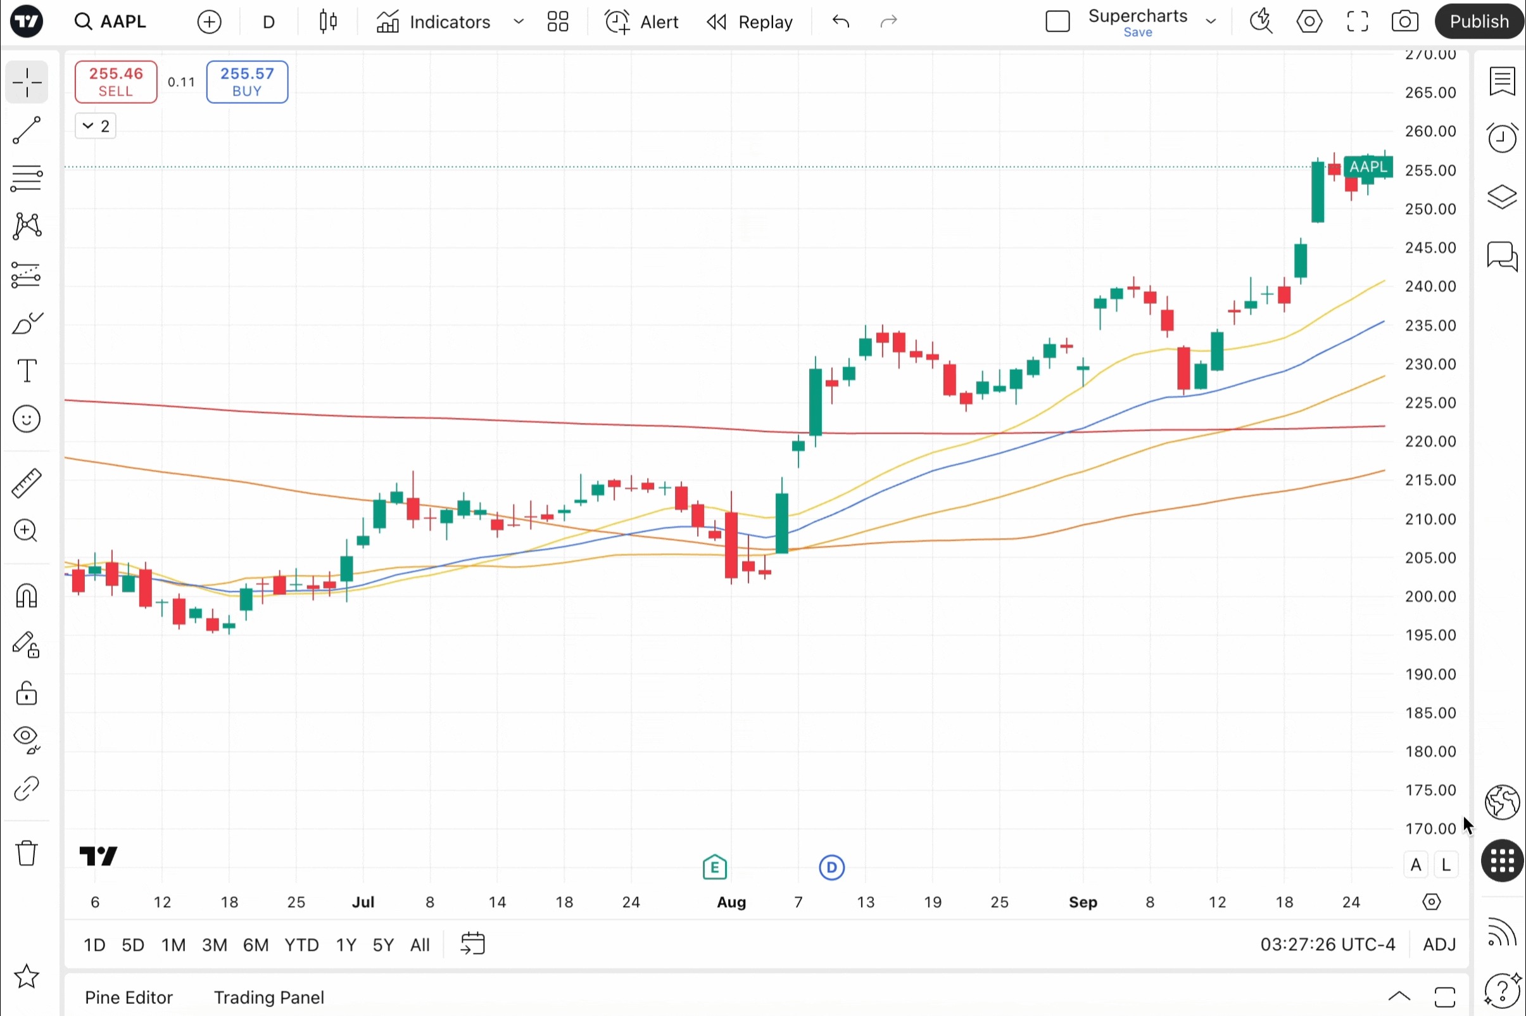Toggle lock all drawing tools
The height and width of the screenshot is (1016, 1526).
click(27, 693)
